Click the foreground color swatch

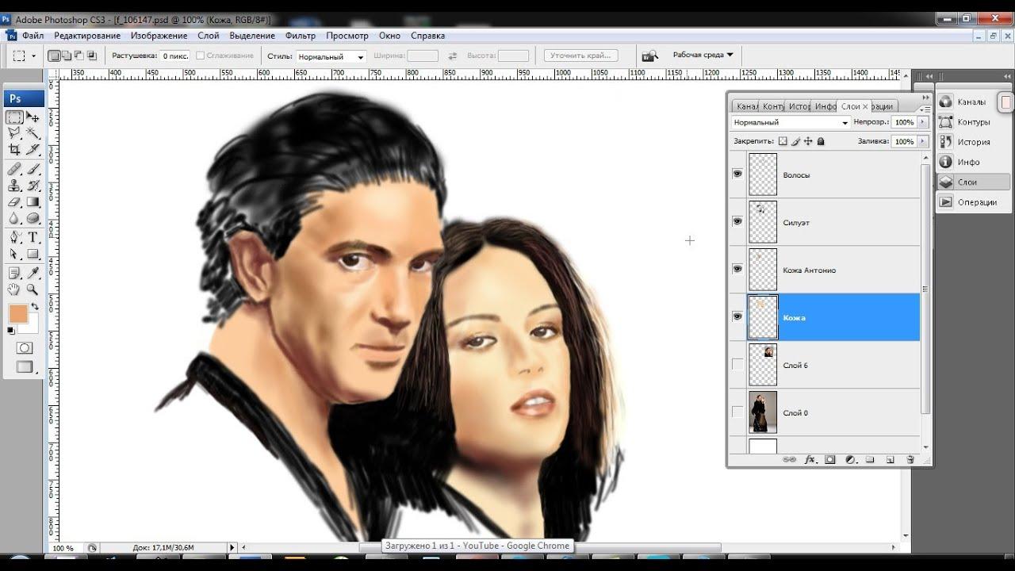[x=17, y=313]
